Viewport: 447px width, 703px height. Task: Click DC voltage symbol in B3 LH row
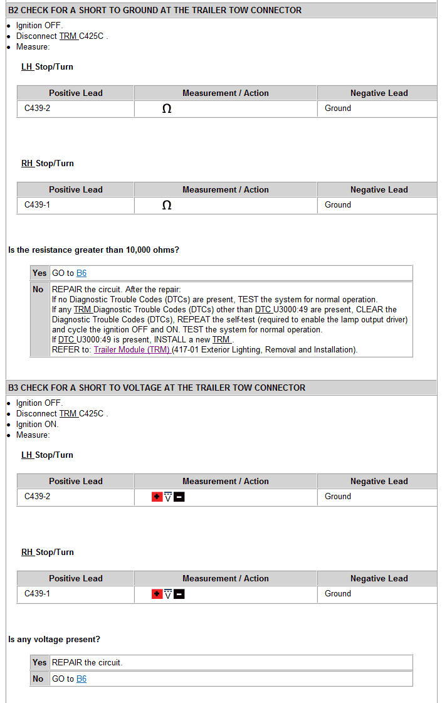pos(168,497)
